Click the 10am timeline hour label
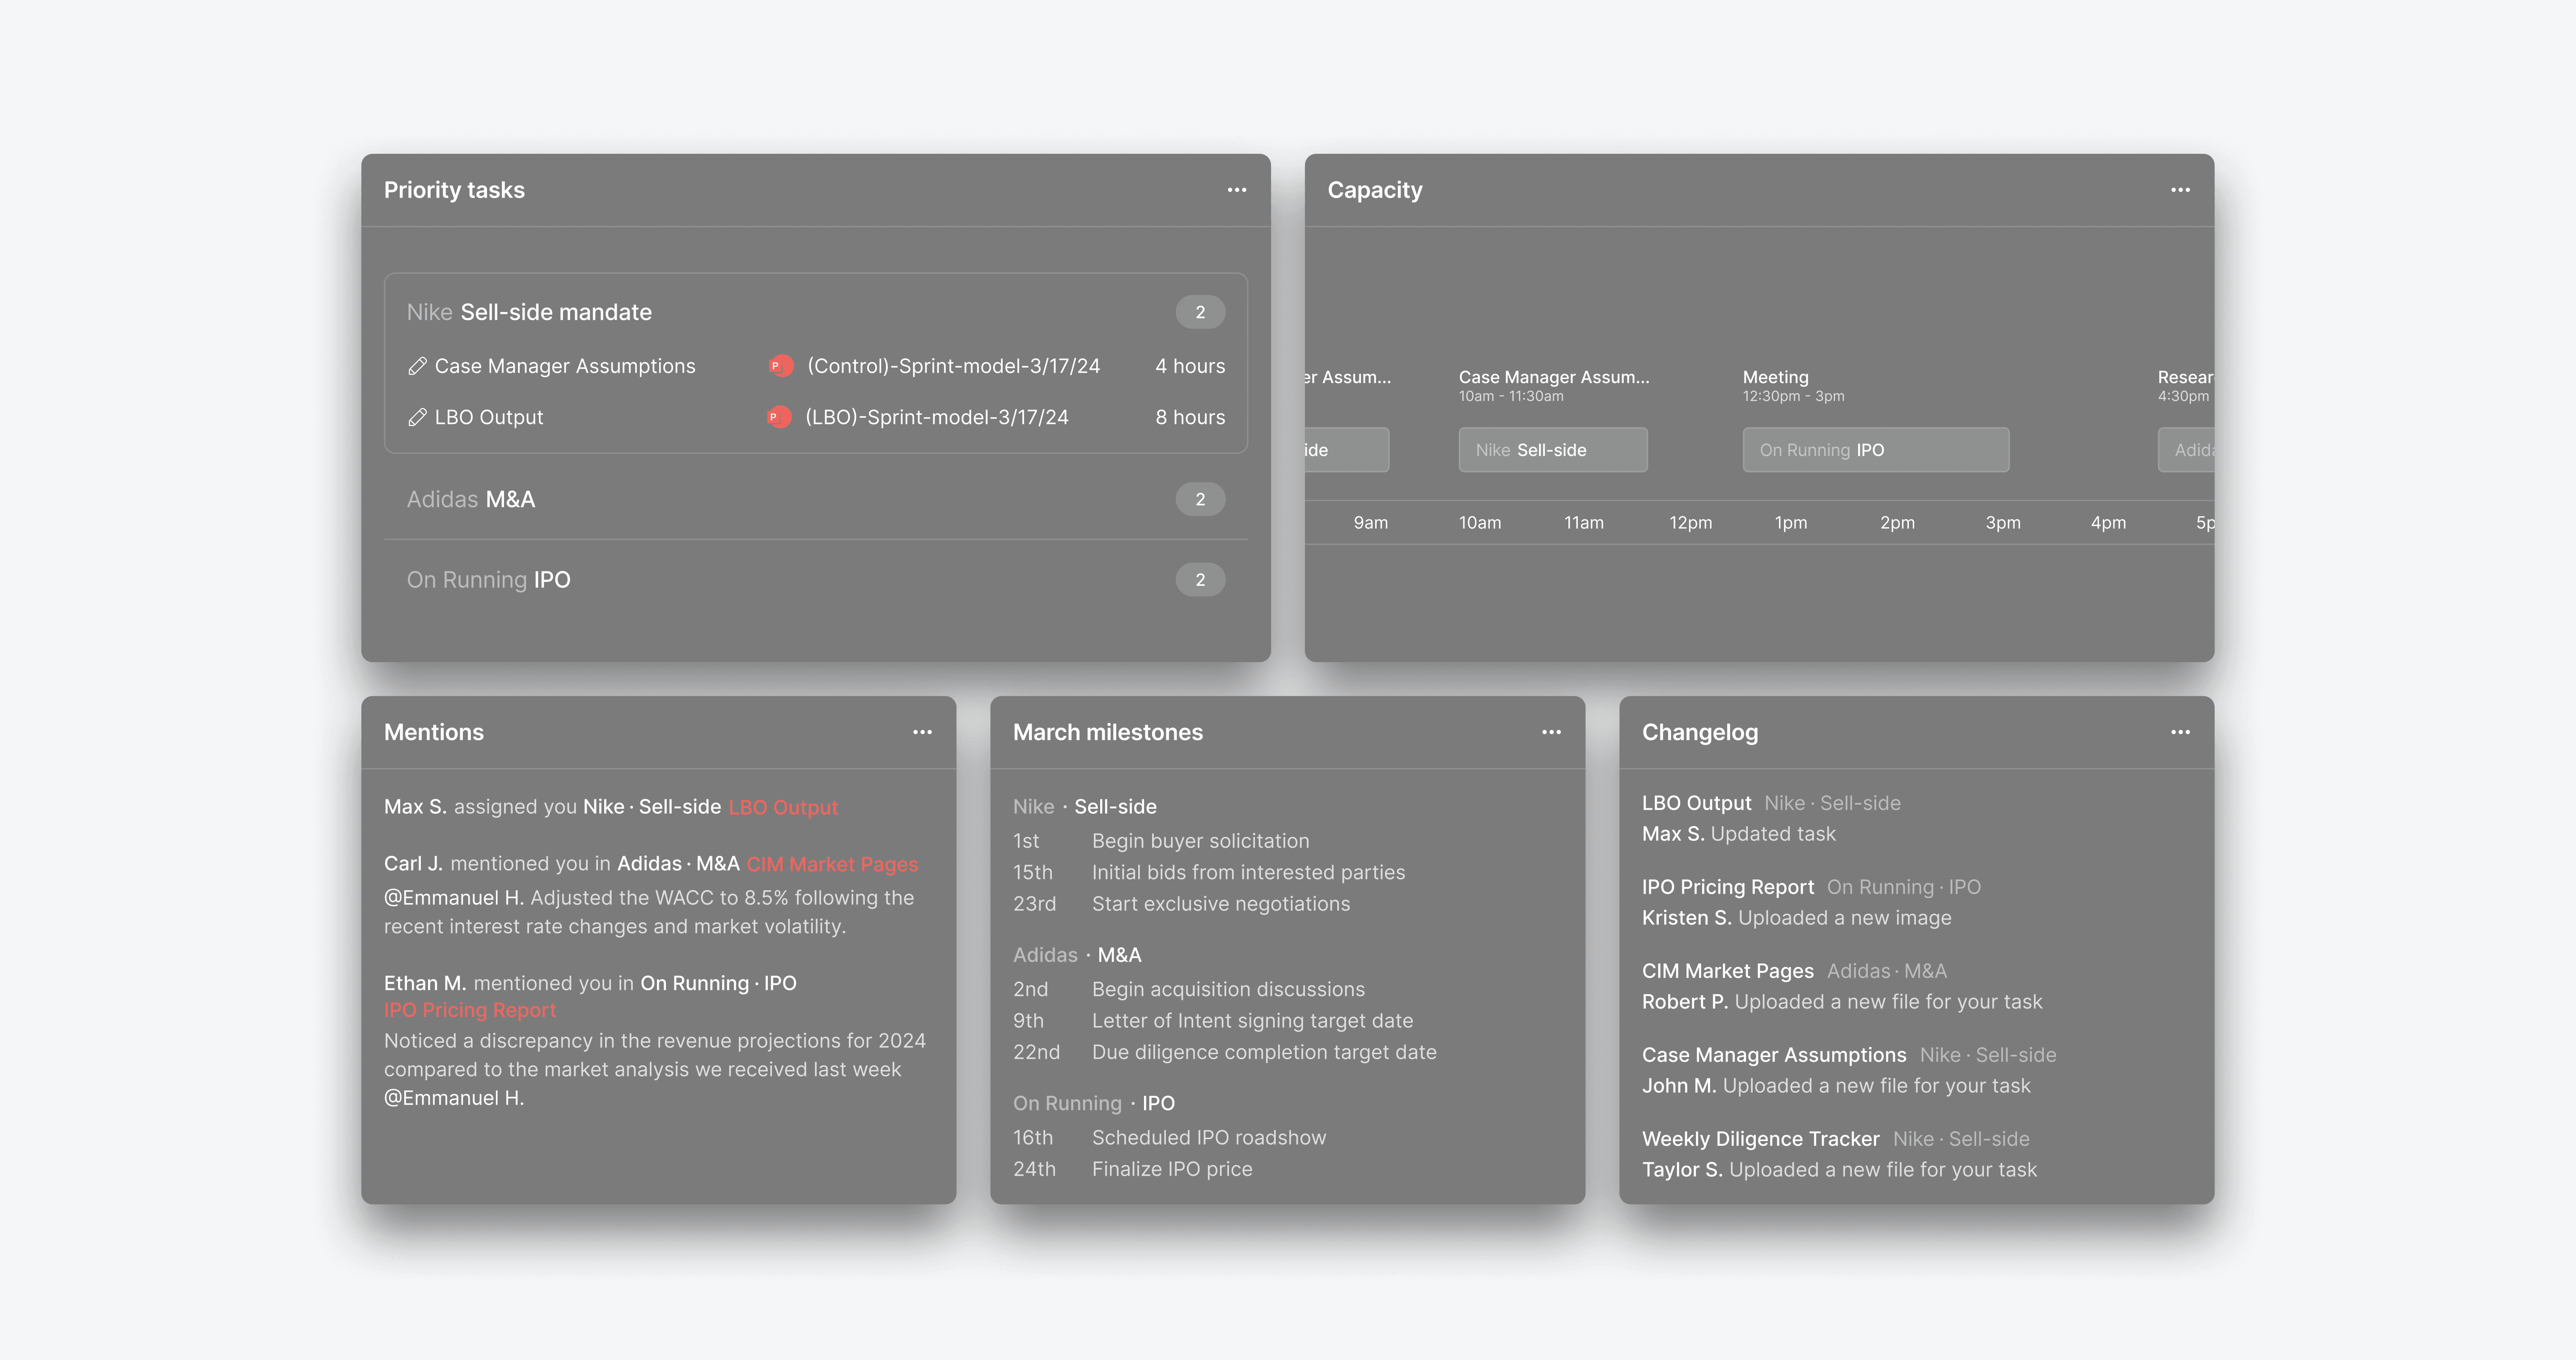2576x1360 pixels. [1480, 523]
